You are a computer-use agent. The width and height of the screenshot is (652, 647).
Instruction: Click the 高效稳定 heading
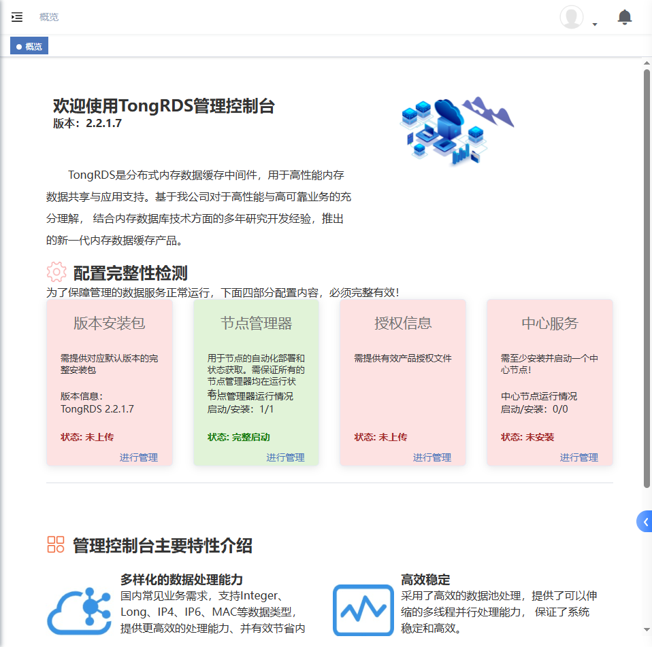[x=425, y=579]
